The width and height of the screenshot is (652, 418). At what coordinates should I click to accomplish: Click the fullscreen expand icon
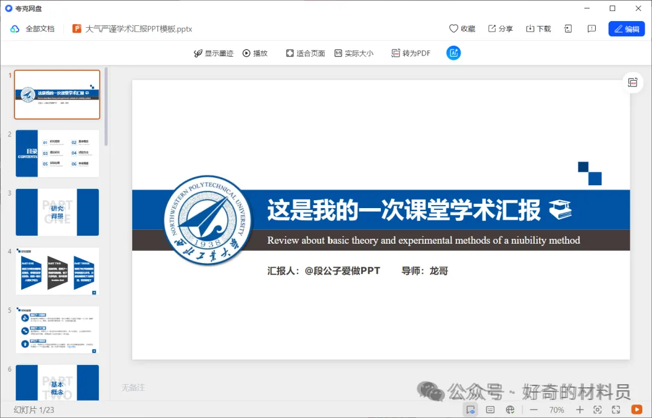pos(616,410)
